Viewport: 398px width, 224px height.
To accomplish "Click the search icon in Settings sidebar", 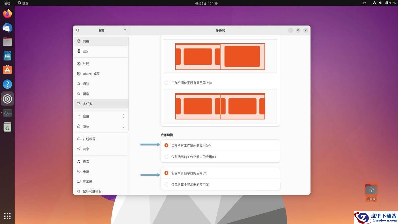I will (x=78, y=30).
